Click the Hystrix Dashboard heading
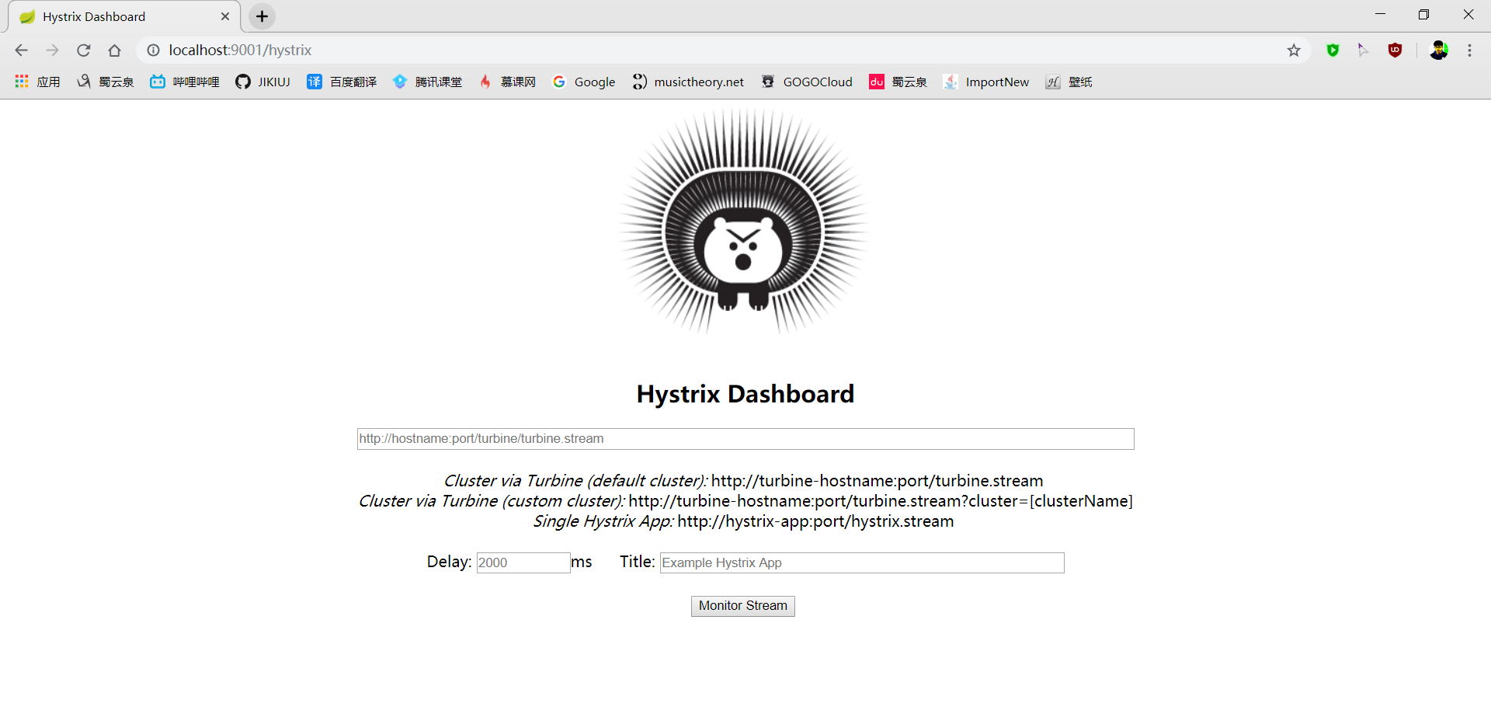The width and height of the screenshot is (1491, 707). (x=745, y=394)
